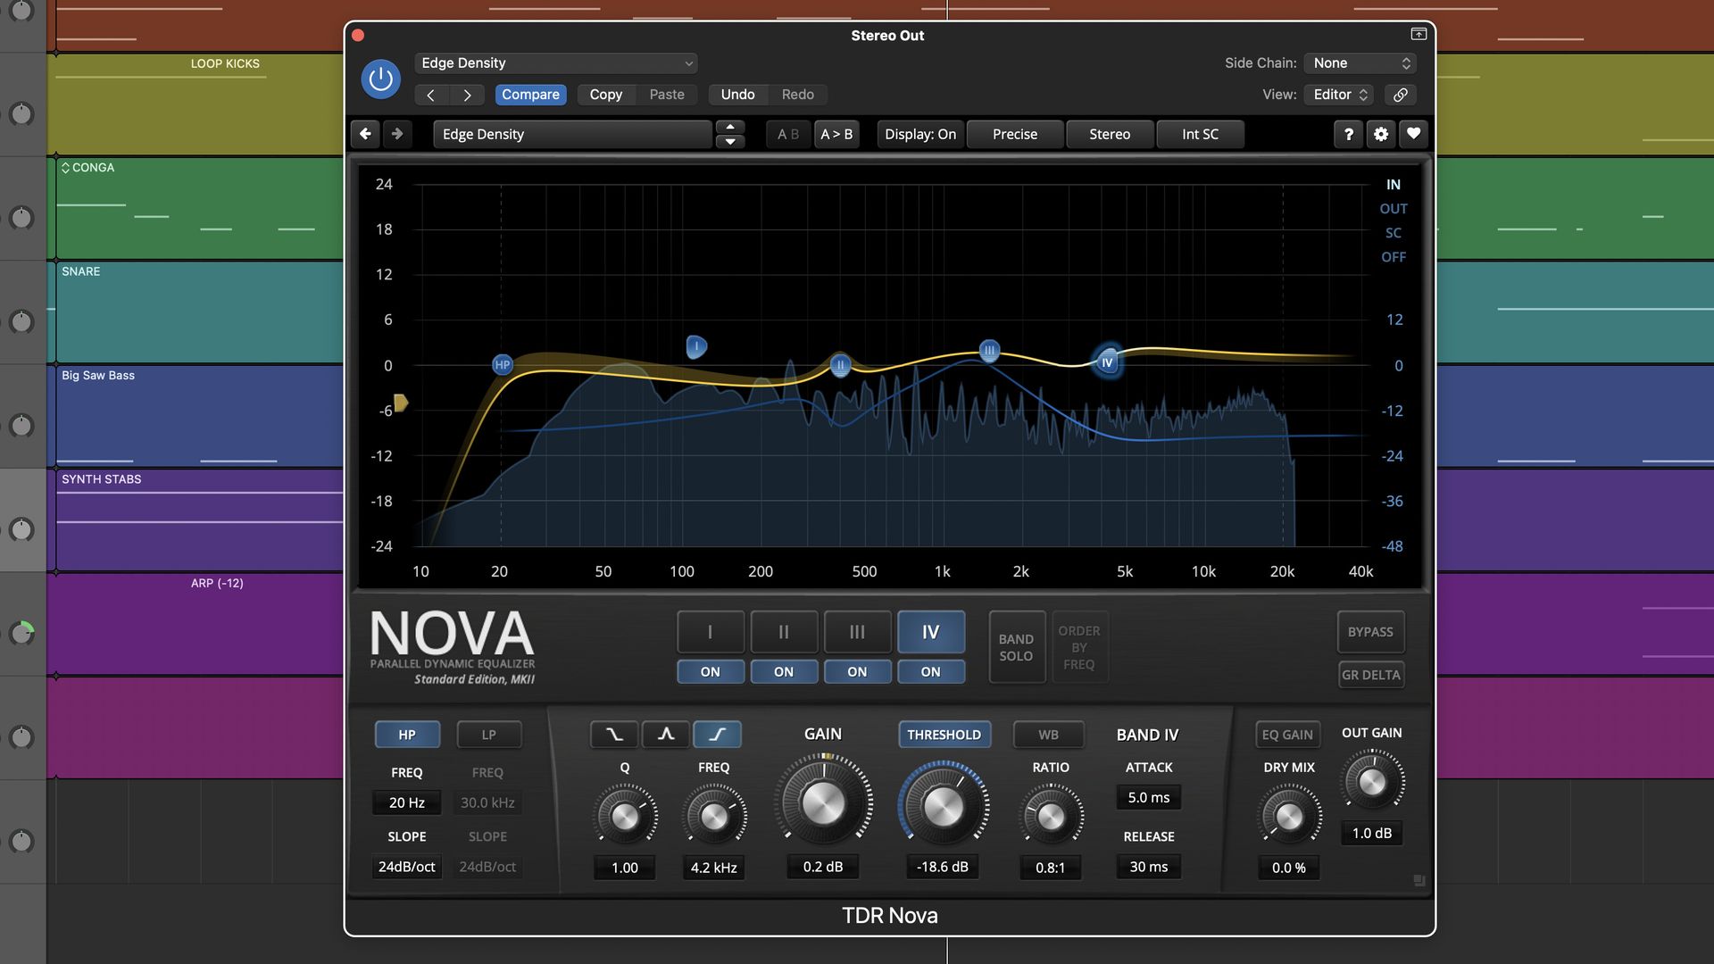
Task: Click the plugin power button icon
Action: point(380,79)
